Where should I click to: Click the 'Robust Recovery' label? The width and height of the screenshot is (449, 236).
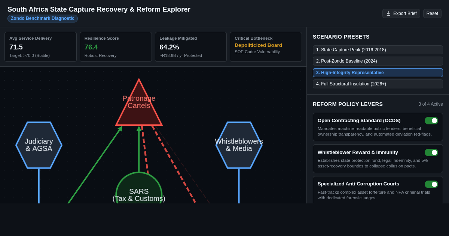[x=101, y=55]
